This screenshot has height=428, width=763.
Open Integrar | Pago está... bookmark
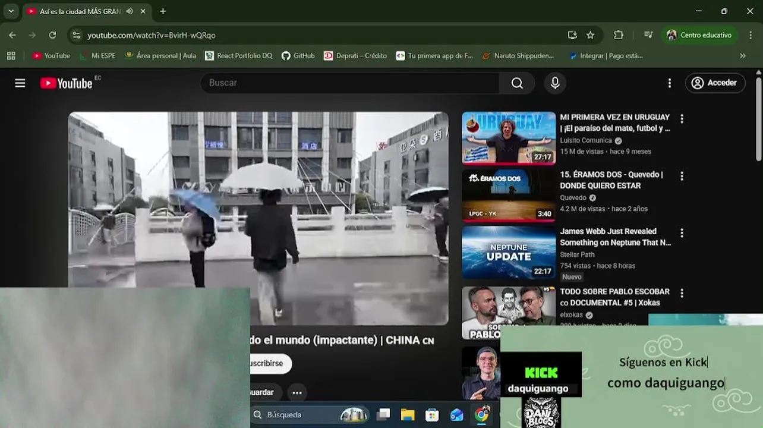click(606, 55)
